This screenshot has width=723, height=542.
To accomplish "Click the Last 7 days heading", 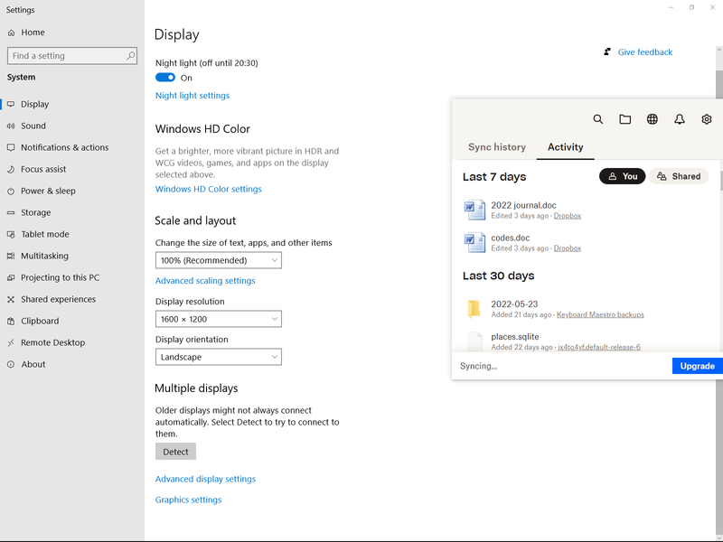I will pos(494,176).
